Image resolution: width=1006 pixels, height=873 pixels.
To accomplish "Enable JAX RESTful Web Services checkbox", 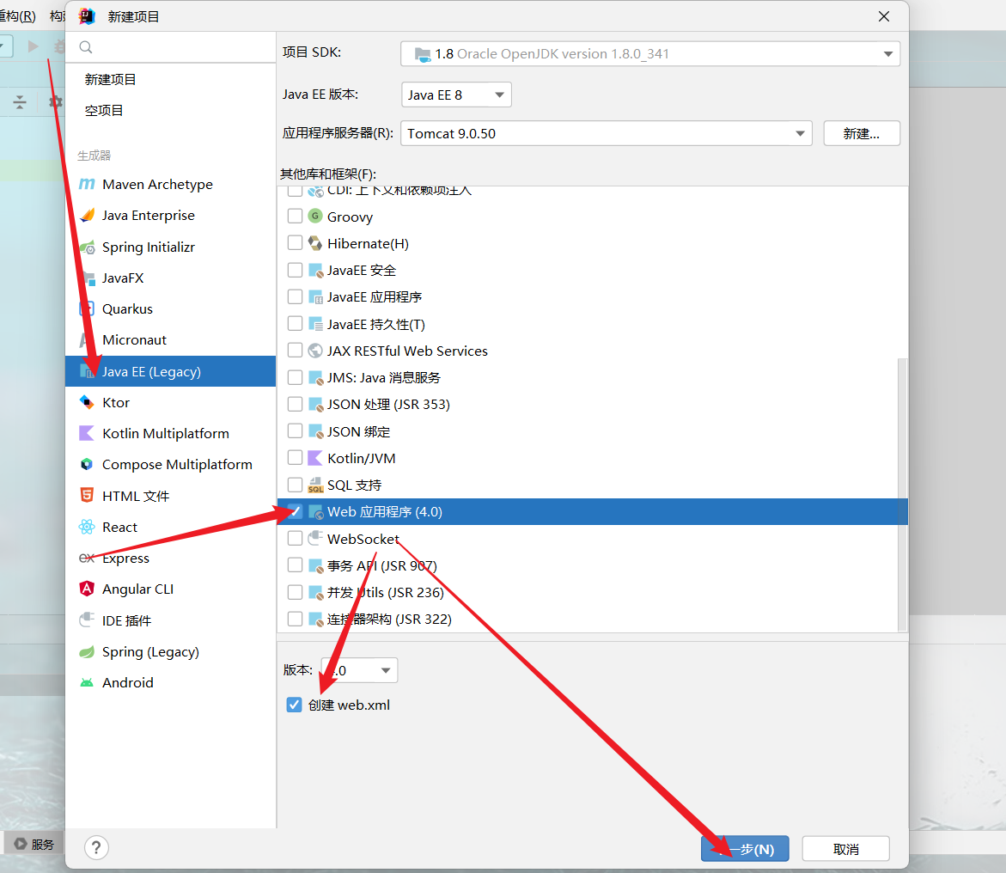I will pos(296,351).
